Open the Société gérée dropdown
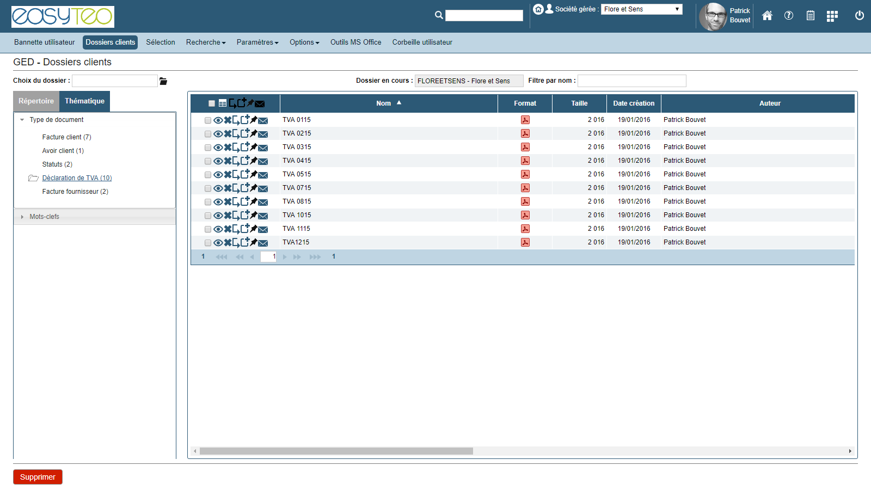Image resolution: width=871 pixels, height=490 pixels. pyautogui.click(x=641, y=9)
